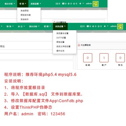The height and width of the screenshot is (126, 126).
Task: Expand the 财务 dropdown menu
Action: (x=10, y=26)
